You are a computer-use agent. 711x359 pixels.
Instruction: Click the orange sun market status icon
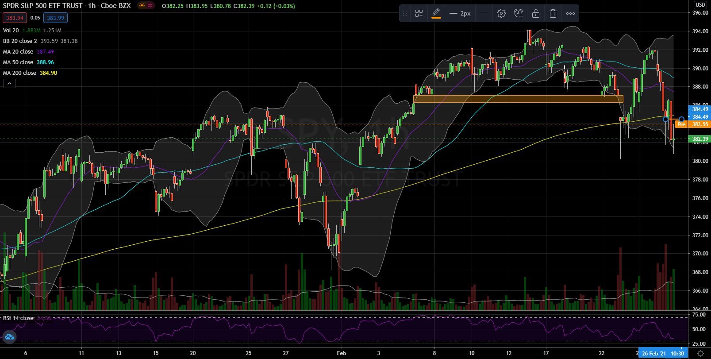point(142,6)
